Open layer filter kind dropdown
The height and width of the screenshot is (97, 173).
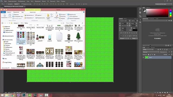click(x=148, y=50)
